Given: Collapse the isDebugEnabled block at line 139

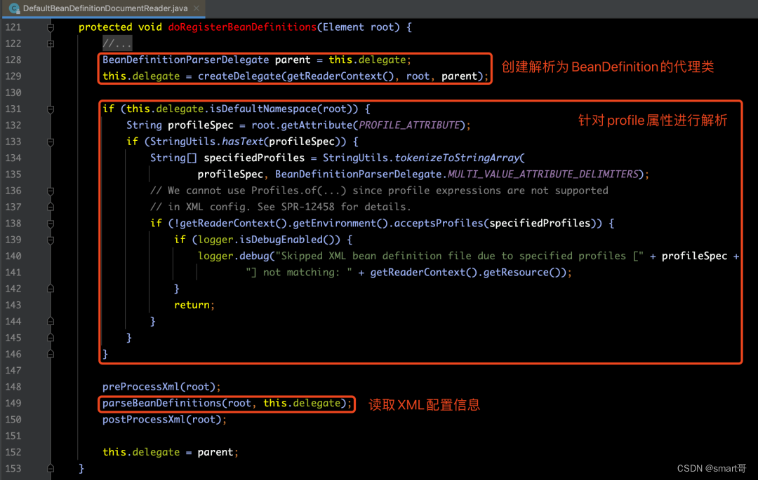Looking at the screenshot, I should (x=51, y=240).
